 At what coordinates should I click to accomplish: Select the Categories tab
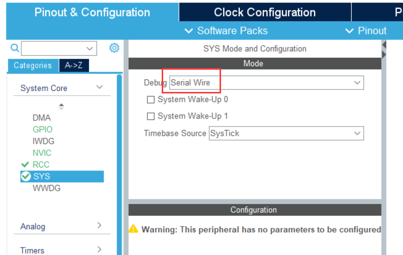33,65
